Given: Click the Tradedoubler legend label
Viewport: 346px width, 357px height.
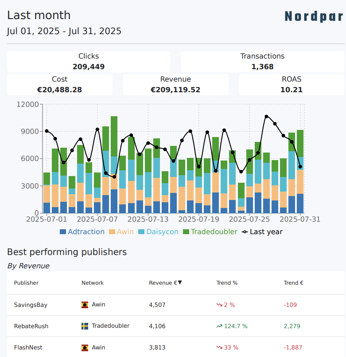Looking at the screenshot, I should pos(214,232).
